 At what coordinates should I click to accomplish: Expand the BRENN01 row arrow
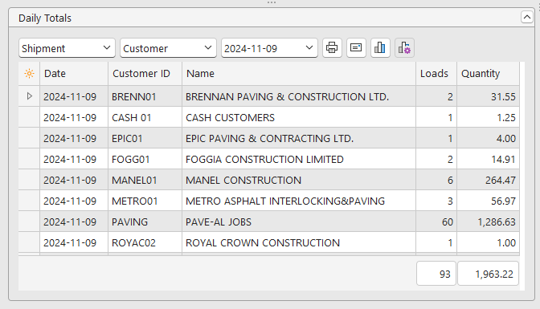[29, 96]
